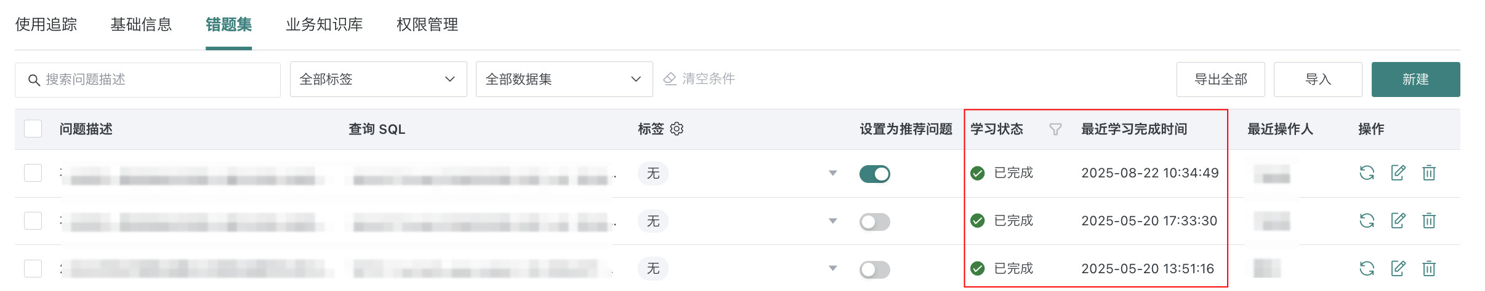Open tag settings gear beside 标签 header
Viewport: 1485px width, 291px height.
point(677,129)
